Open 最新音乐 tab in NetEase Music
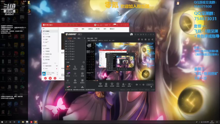Screen dimensions: 220x124 point(112,29)
